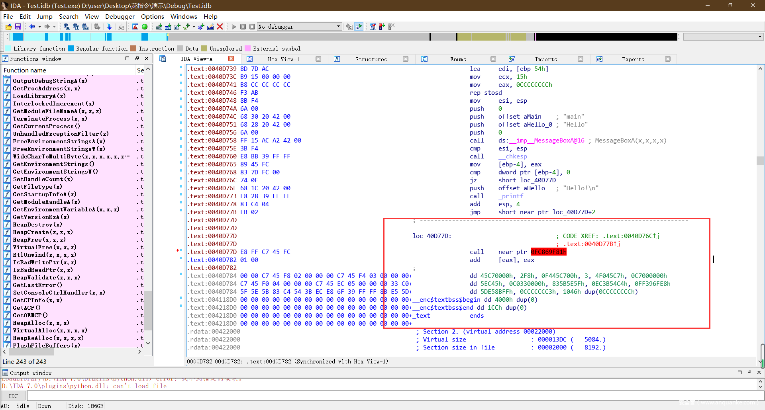Switch to the Imports tab
Screen dimensions: 765x410
(x=546, y=59)
